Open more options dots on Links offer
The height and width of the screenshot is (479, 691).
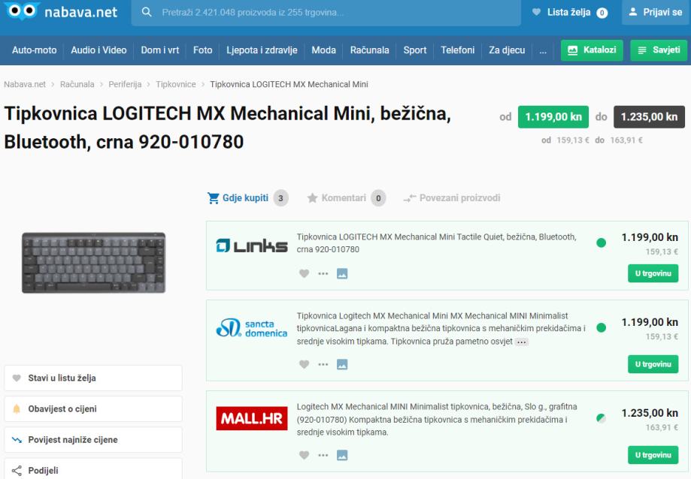323,273
